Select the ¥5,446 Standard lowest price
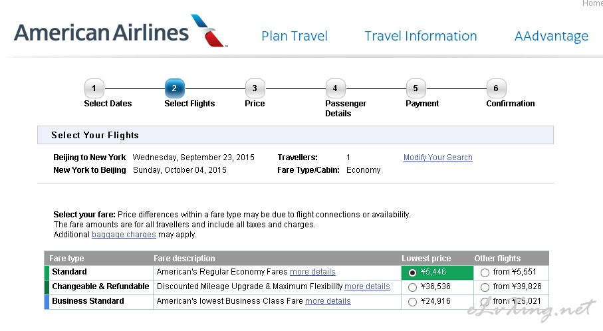Screen dimensions: 603x331 (x=412, y=273)
